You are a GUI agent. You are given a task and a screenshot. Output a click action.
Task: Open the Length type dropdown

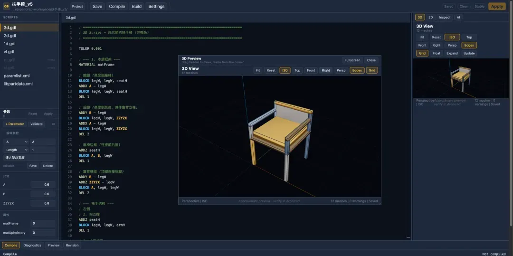(x=16, y=150)
